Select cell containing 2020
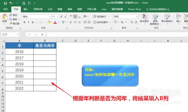The image size is (188, 112). coord(19,76)
